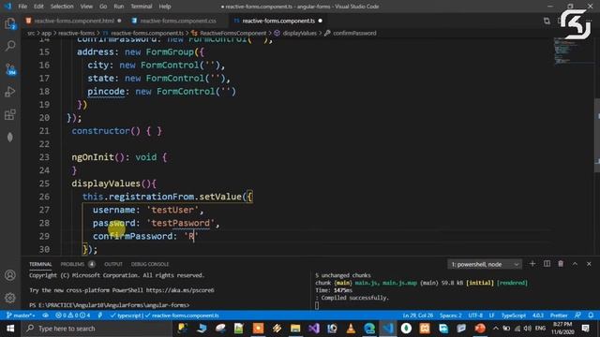600x337 pixels.
Task: Click 'Spaces: 2' indentation setting
Action: tap(450, 315)
